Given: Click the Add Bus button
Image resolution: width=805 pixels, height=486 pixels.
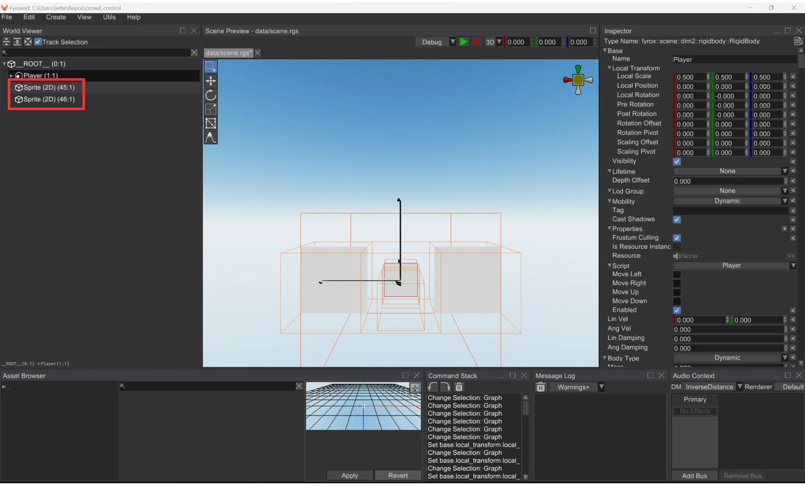Looking at the screenshot, I should click(x=694, y=476).
